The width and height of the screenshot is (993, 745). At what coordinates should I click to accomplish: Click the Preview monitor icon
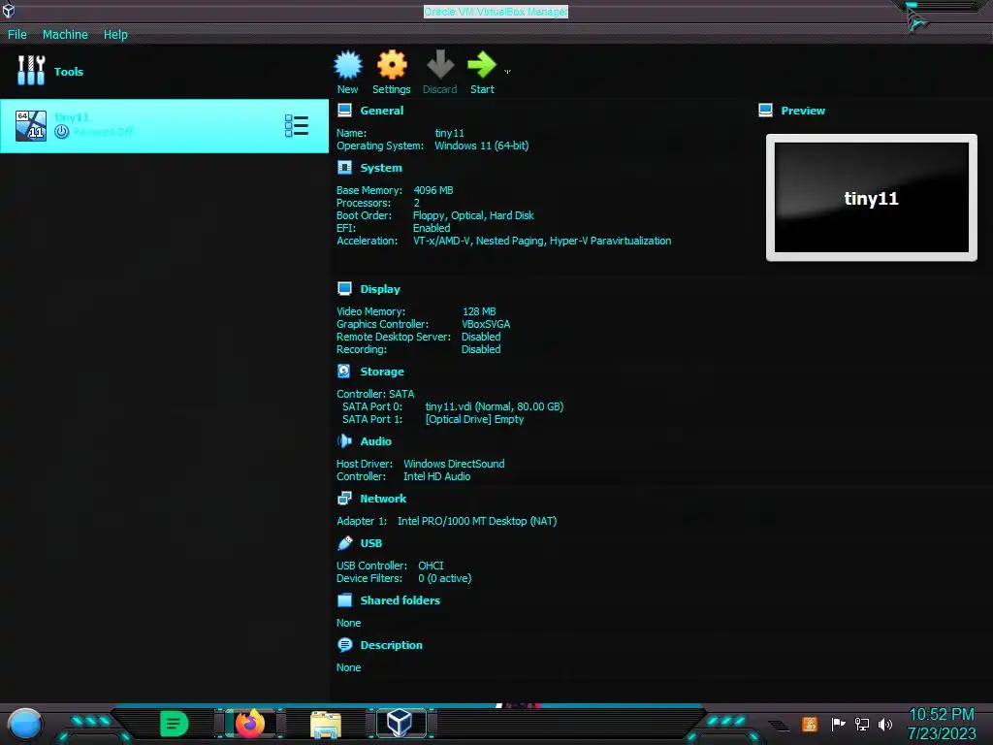tap(765, 111)
